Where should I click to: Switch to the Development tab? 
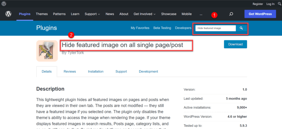pyautogui.click(x=148, y=71)
